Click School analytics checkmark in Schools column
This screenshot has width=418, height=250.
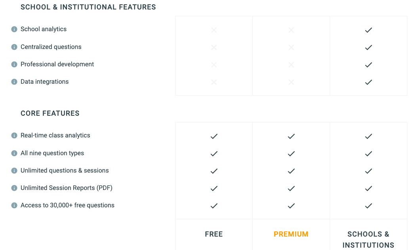coord(368,30)
